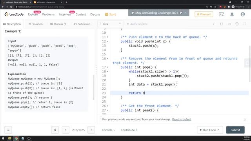
Task: Open the playground icon
Action: (x=221, y=14)
